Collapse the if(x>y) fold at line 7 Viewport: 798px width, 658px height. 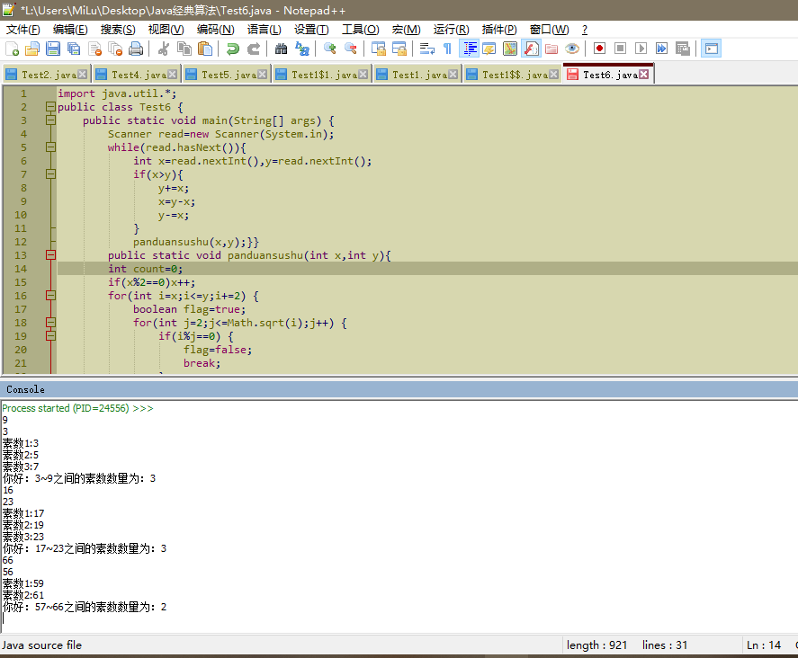click(x=50, y=174)
